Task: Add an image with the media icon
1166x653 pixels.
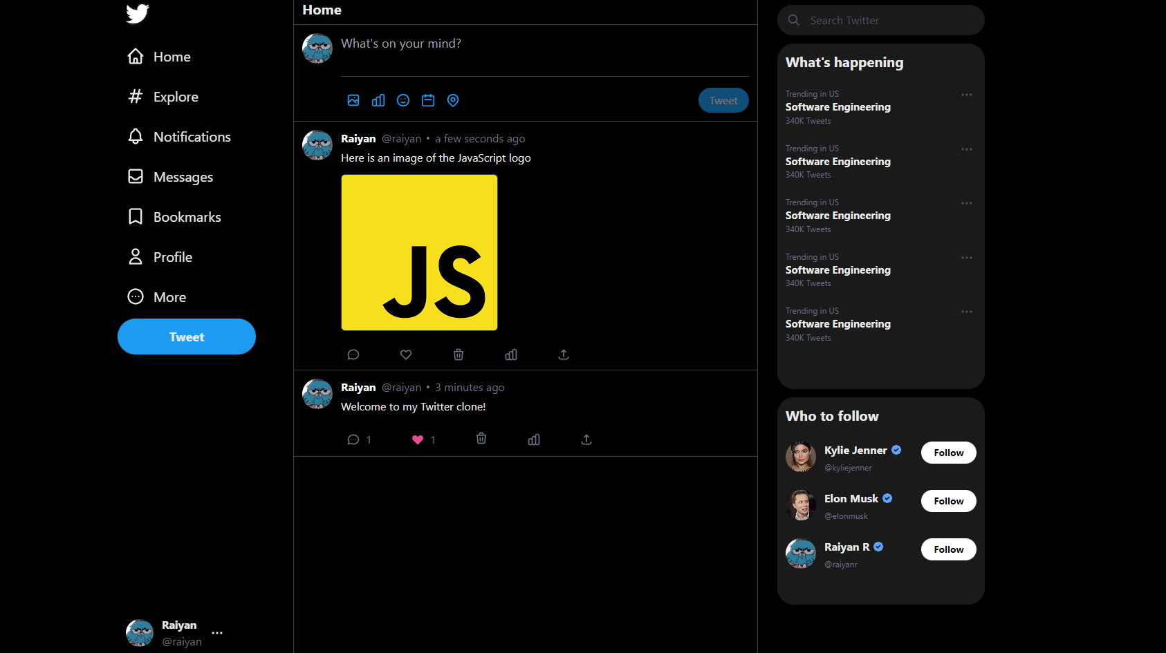Action: point(353,100)
